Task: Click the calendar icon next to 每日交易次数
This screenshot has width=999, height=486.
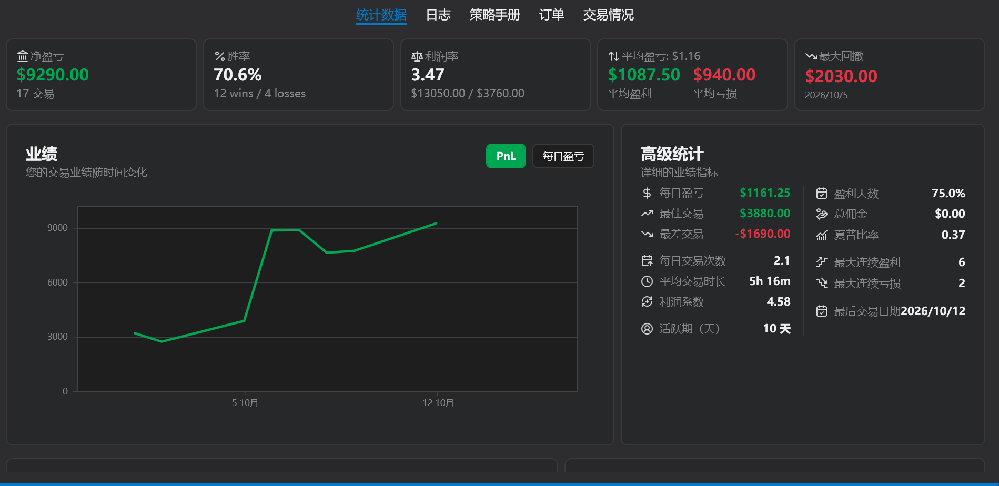Action: click(647, 261)
